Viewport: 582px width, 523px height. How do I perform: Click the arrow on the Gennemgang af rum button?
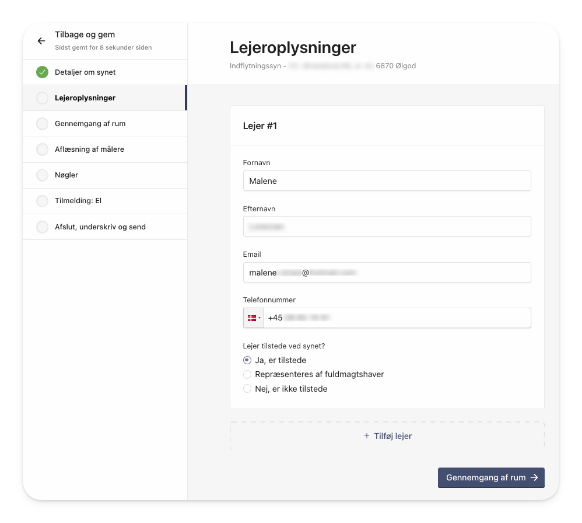(534, 477)
